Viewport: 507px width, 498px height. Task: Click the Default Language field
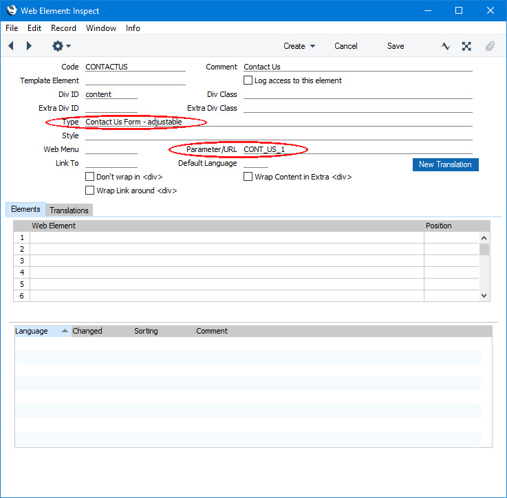255,163
